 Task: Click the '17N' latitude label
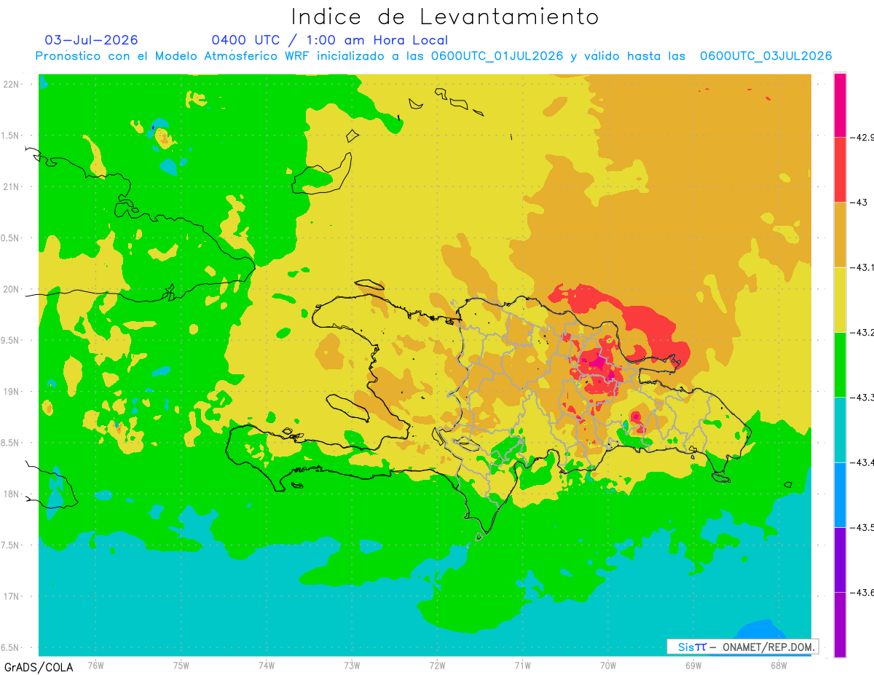[12, 596]
